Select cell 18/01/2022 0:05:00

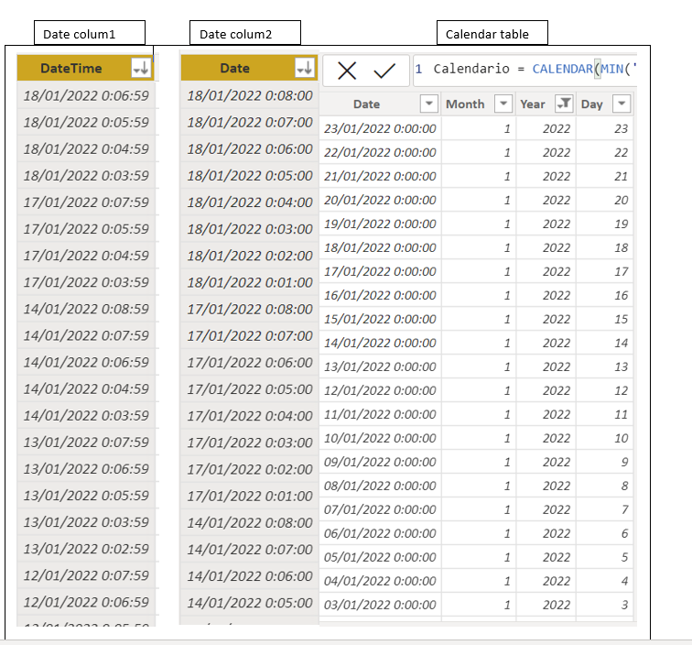point(250,175)
